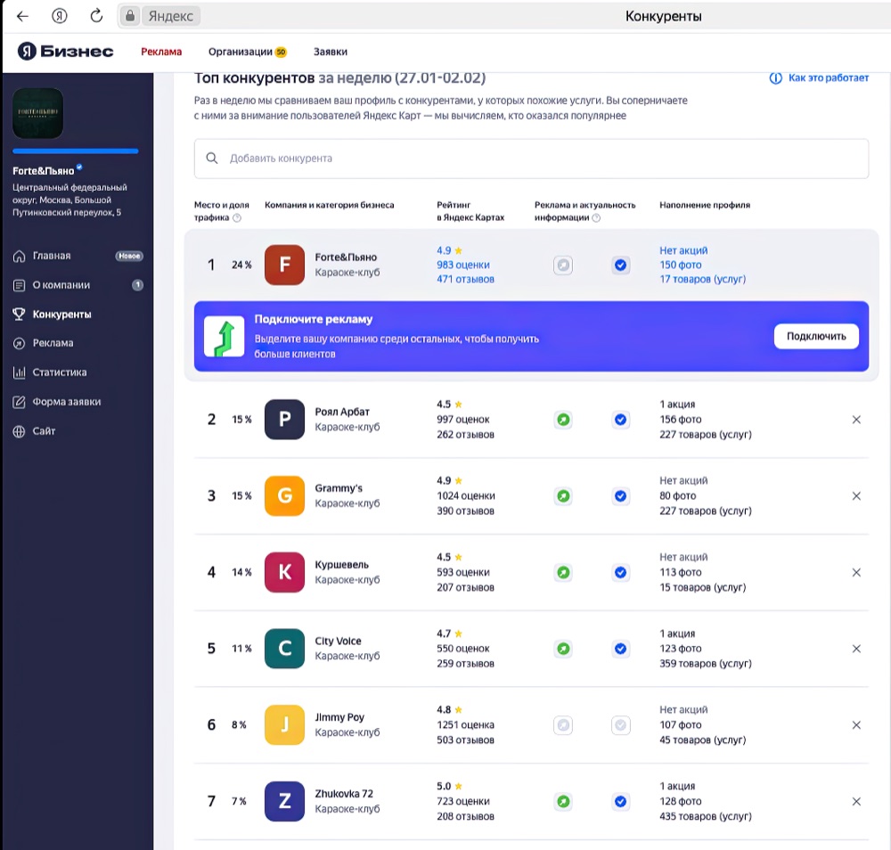Screen dimensions: 891x850
Task: Click help icon beside Реклама и актуальность информации
Action: [x=596, y=217]
